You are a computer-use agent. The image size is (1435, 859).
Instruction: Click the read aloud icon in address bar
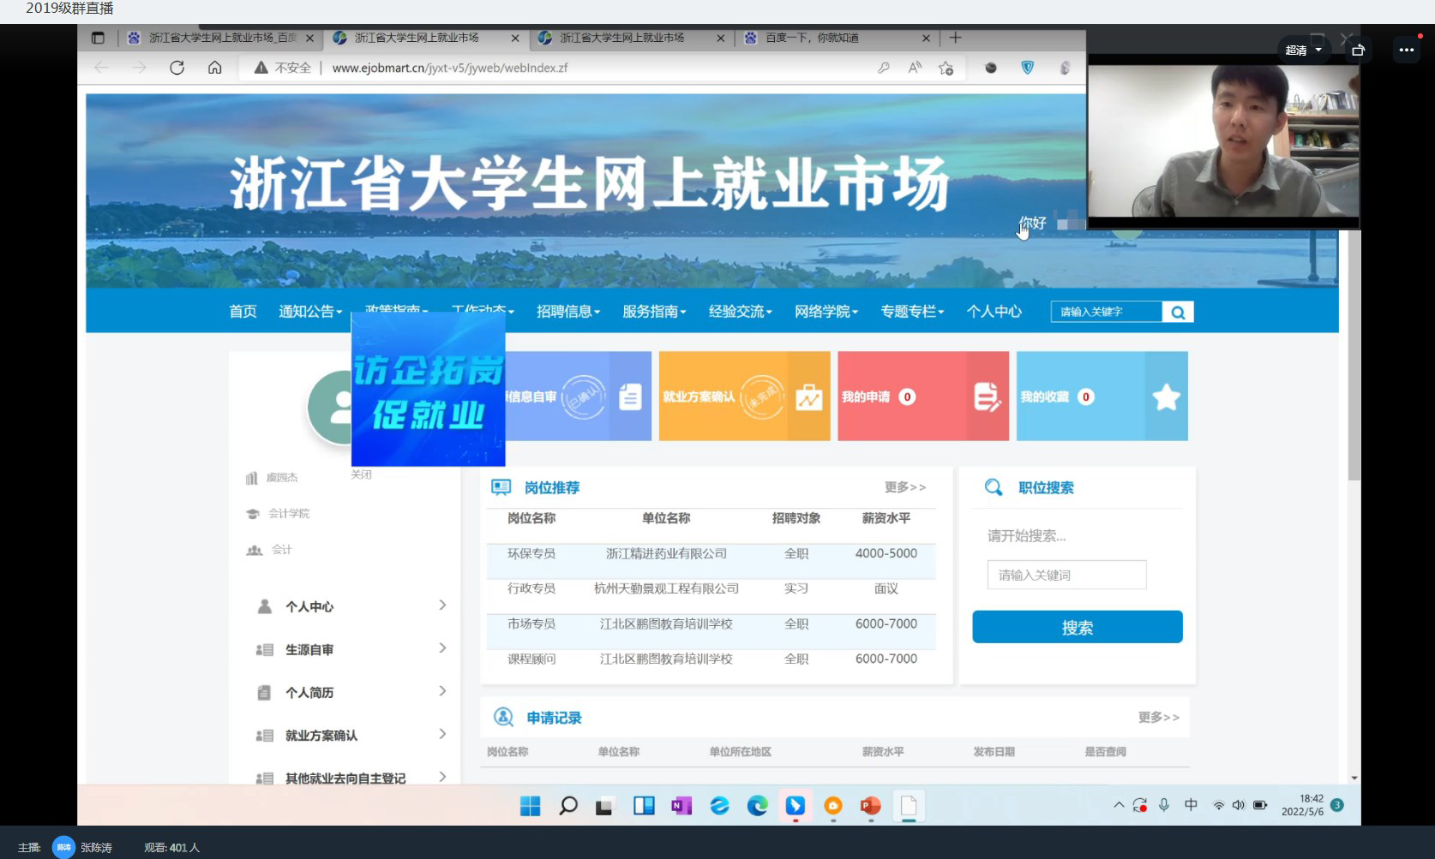tap(915, 68)
